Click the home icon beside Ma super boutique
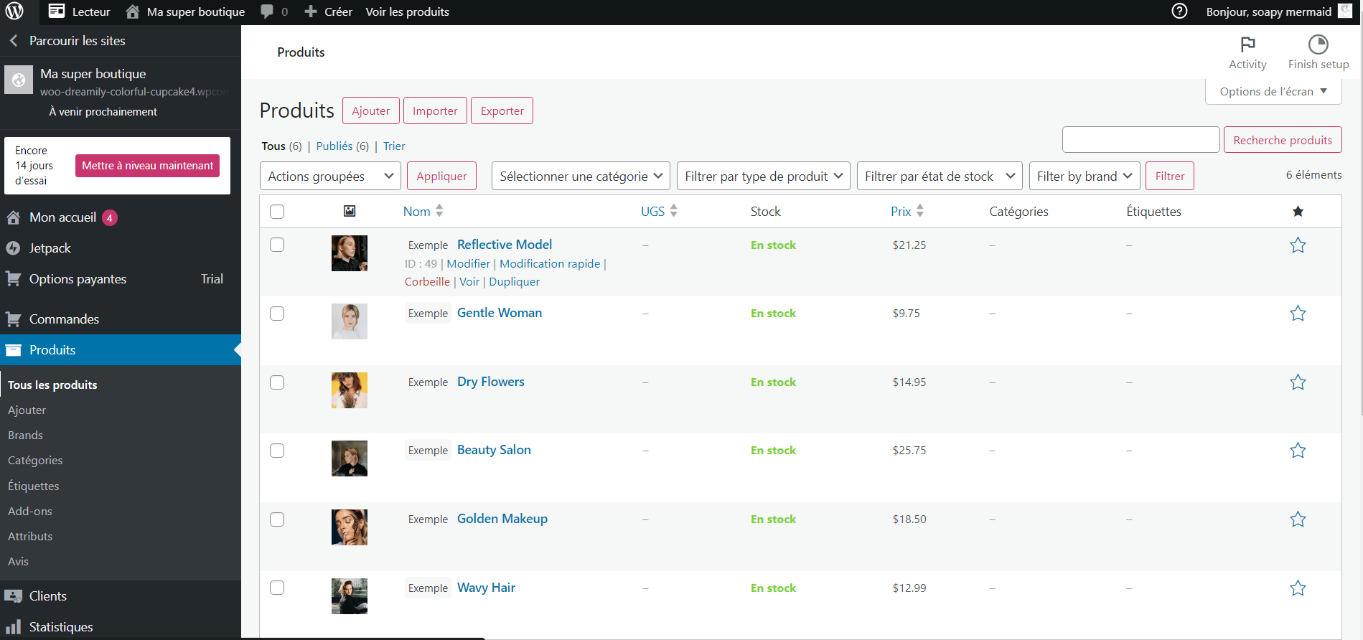The image size is (1363, 640). [133, 11]
